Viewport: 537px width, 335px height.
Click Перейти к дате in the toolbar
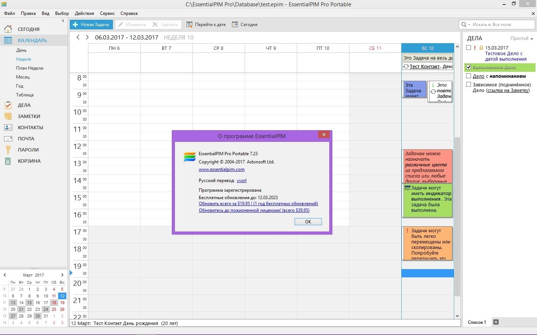206,25
